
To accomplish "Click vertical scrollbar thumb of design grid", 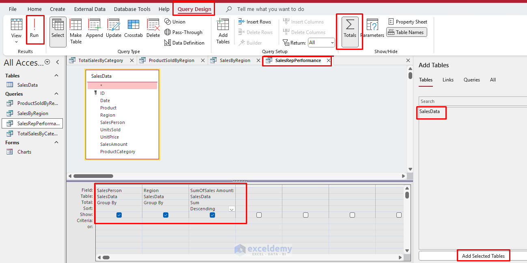I will [x=407, y=195].
